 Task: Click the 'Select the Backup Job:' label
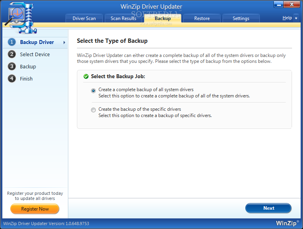118,76
